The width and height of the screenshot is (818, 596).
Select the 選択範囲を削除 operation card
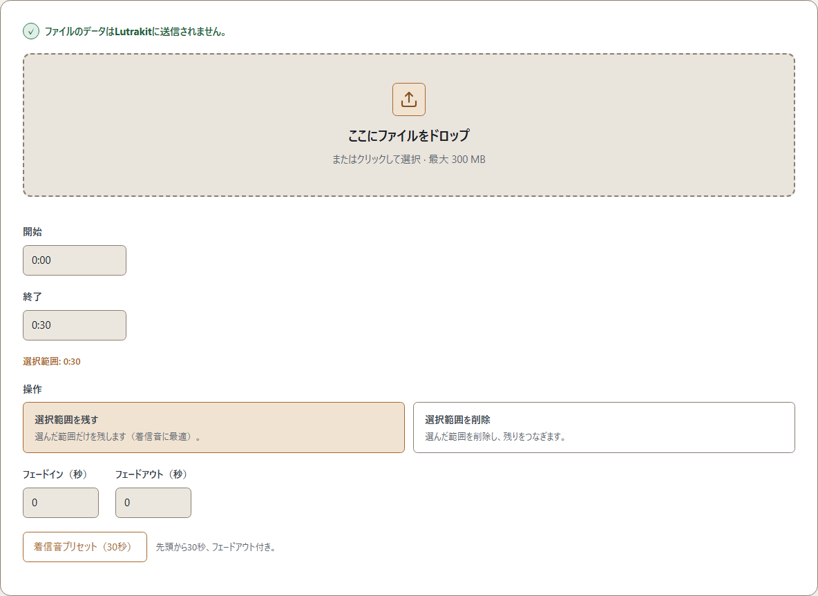(604, 427)
